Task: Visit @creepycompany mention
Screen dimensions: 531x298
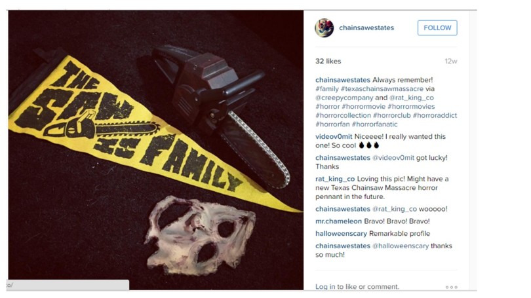Action: click(x=344, y=98)
